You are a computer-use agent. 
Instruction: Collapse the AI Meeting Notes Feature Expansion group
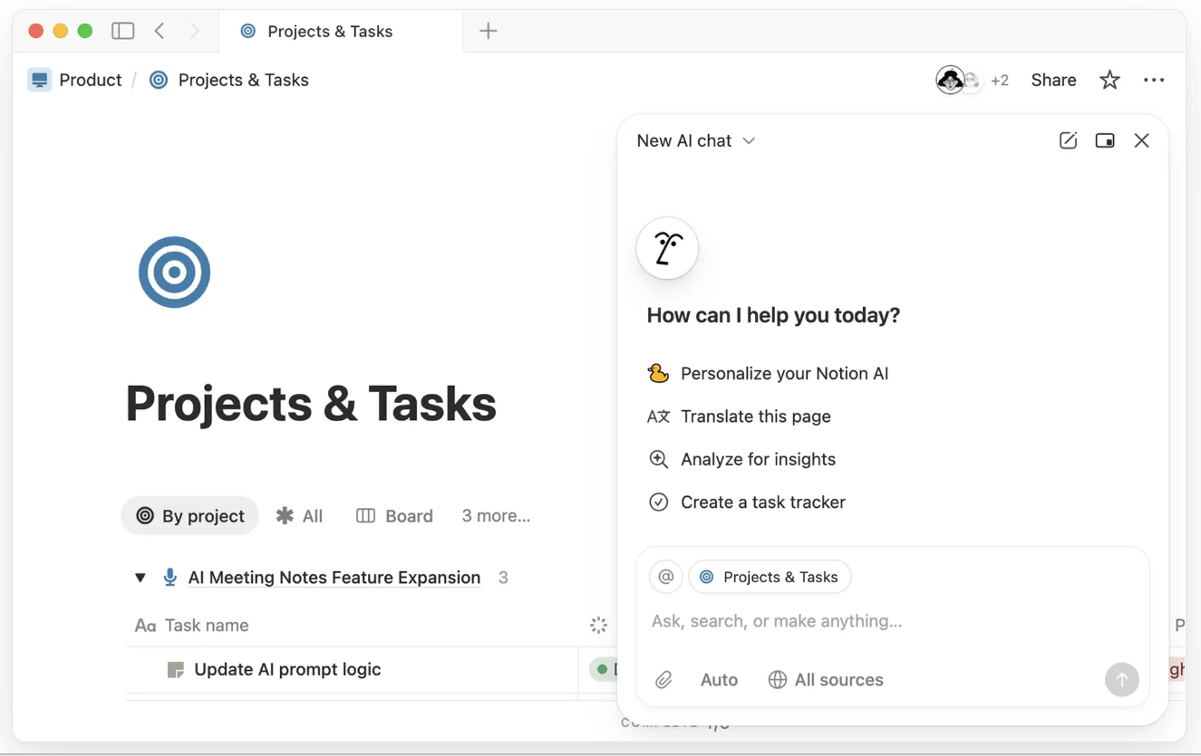pos(140,578)
